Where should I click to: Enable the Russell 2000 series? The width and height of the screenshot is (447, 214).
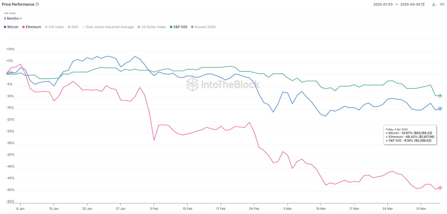point(203,27)
